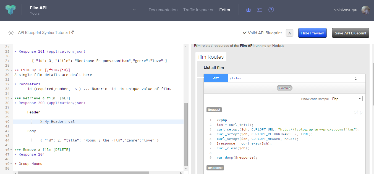Click line number 40 in gutter
The height and width of the screenshot is (174, 374).
[7, 122]
